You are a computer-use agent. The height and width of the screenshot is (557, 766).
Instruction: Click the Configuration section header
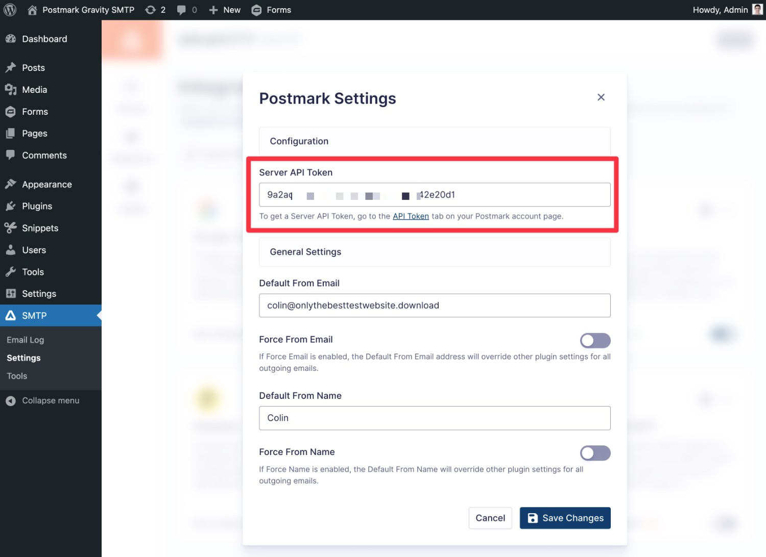coord(435,141)
